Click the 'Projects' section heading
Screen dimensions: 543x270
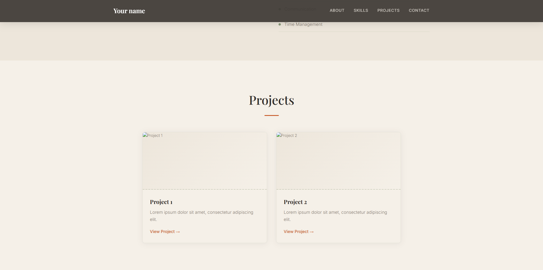[271, 100]
